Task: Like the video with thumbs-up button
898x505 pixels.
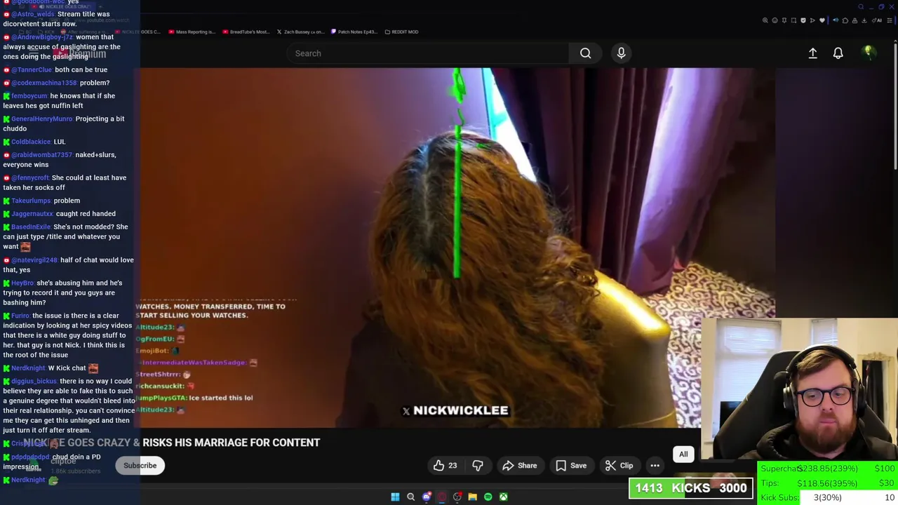Action: tap(445, 465)
